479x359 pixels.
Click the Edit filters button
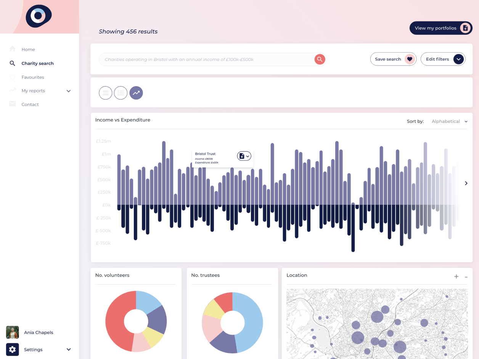[x=443, y=59]
